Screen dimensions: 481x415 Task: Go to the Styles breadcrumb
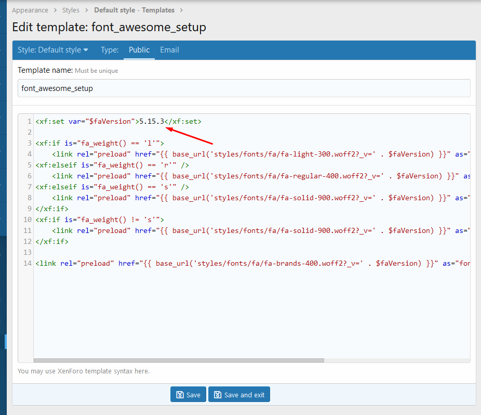[71, 10]
